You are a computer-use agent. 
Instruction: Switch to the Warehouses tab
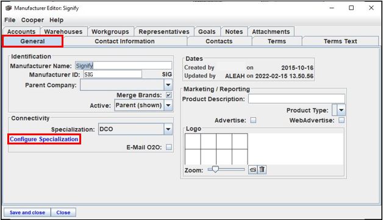pyautogui.click(x=63, y=32)
